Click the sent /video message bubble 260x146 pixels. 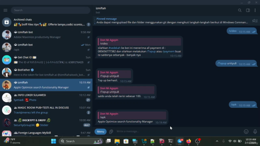[x=242, y=31]
